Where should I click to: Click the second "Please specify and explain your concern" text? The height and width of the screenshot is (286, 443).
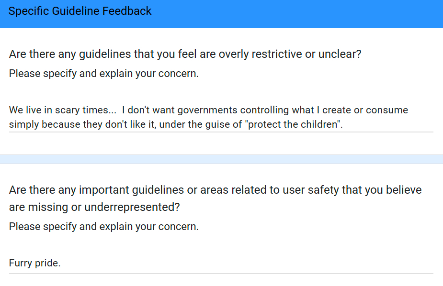[x=103, y=226]
